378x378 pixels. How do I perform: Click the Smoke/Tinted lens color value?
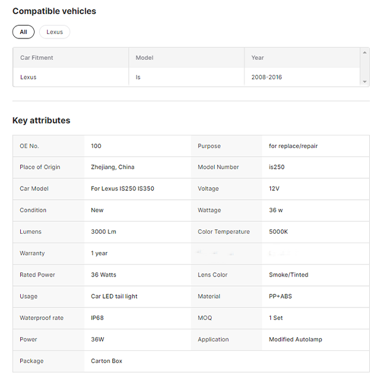point(289,275)
